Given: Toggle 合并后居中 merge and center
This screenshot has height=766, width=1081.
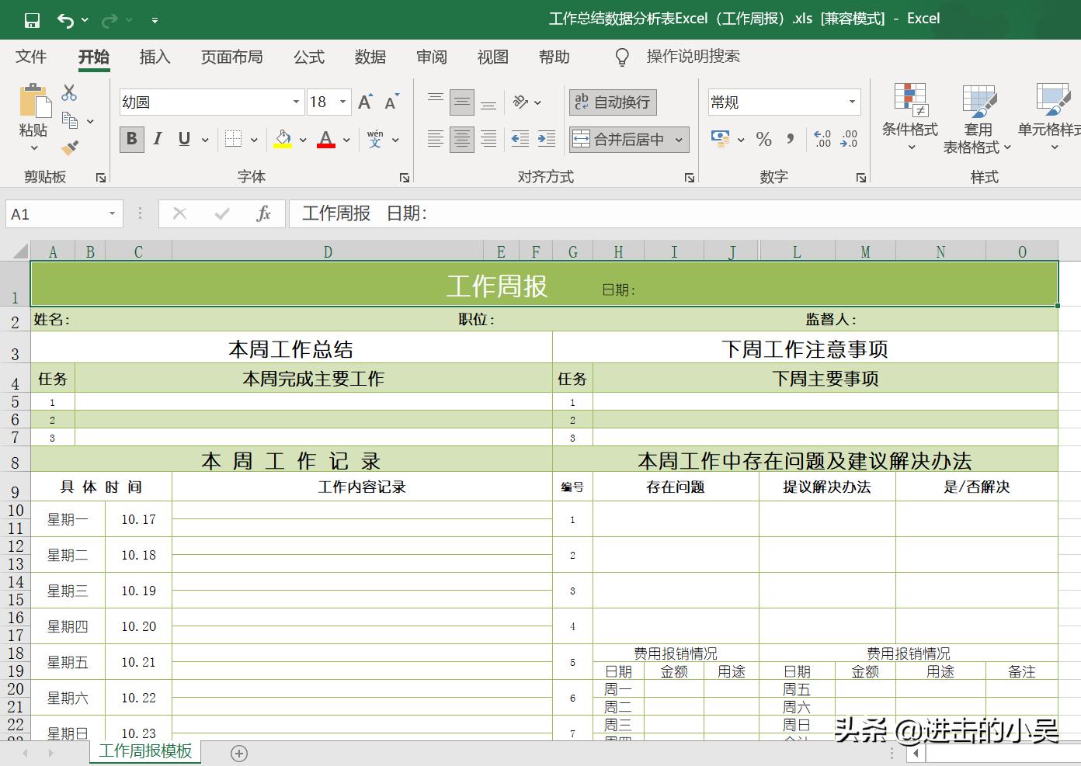Looking at the screenshot, I should click(620, 140).
